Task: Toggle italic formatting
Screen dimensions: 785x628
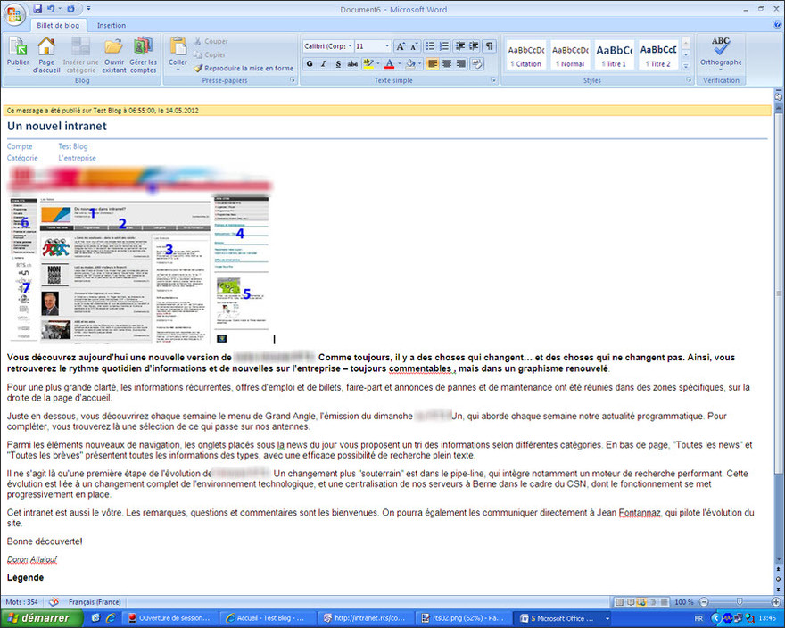Action: pos(324,64)
